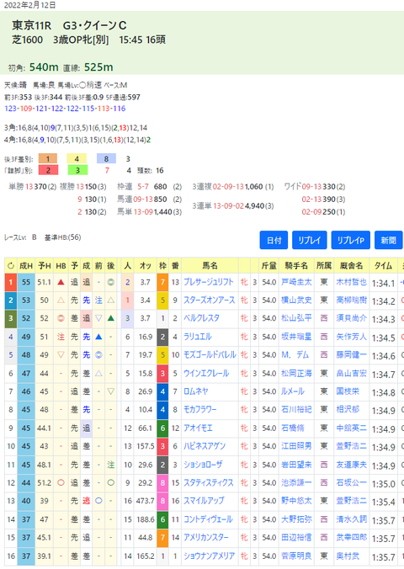
Task: Sort by オッ odds column header
Action: click(x=146, y=266)
